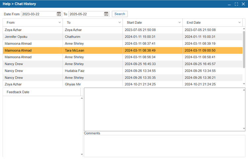This screenshot has width=248, height=160.
Task: Open the To date calendar picker
Action: pyautogui.click(x=106, y=14)
